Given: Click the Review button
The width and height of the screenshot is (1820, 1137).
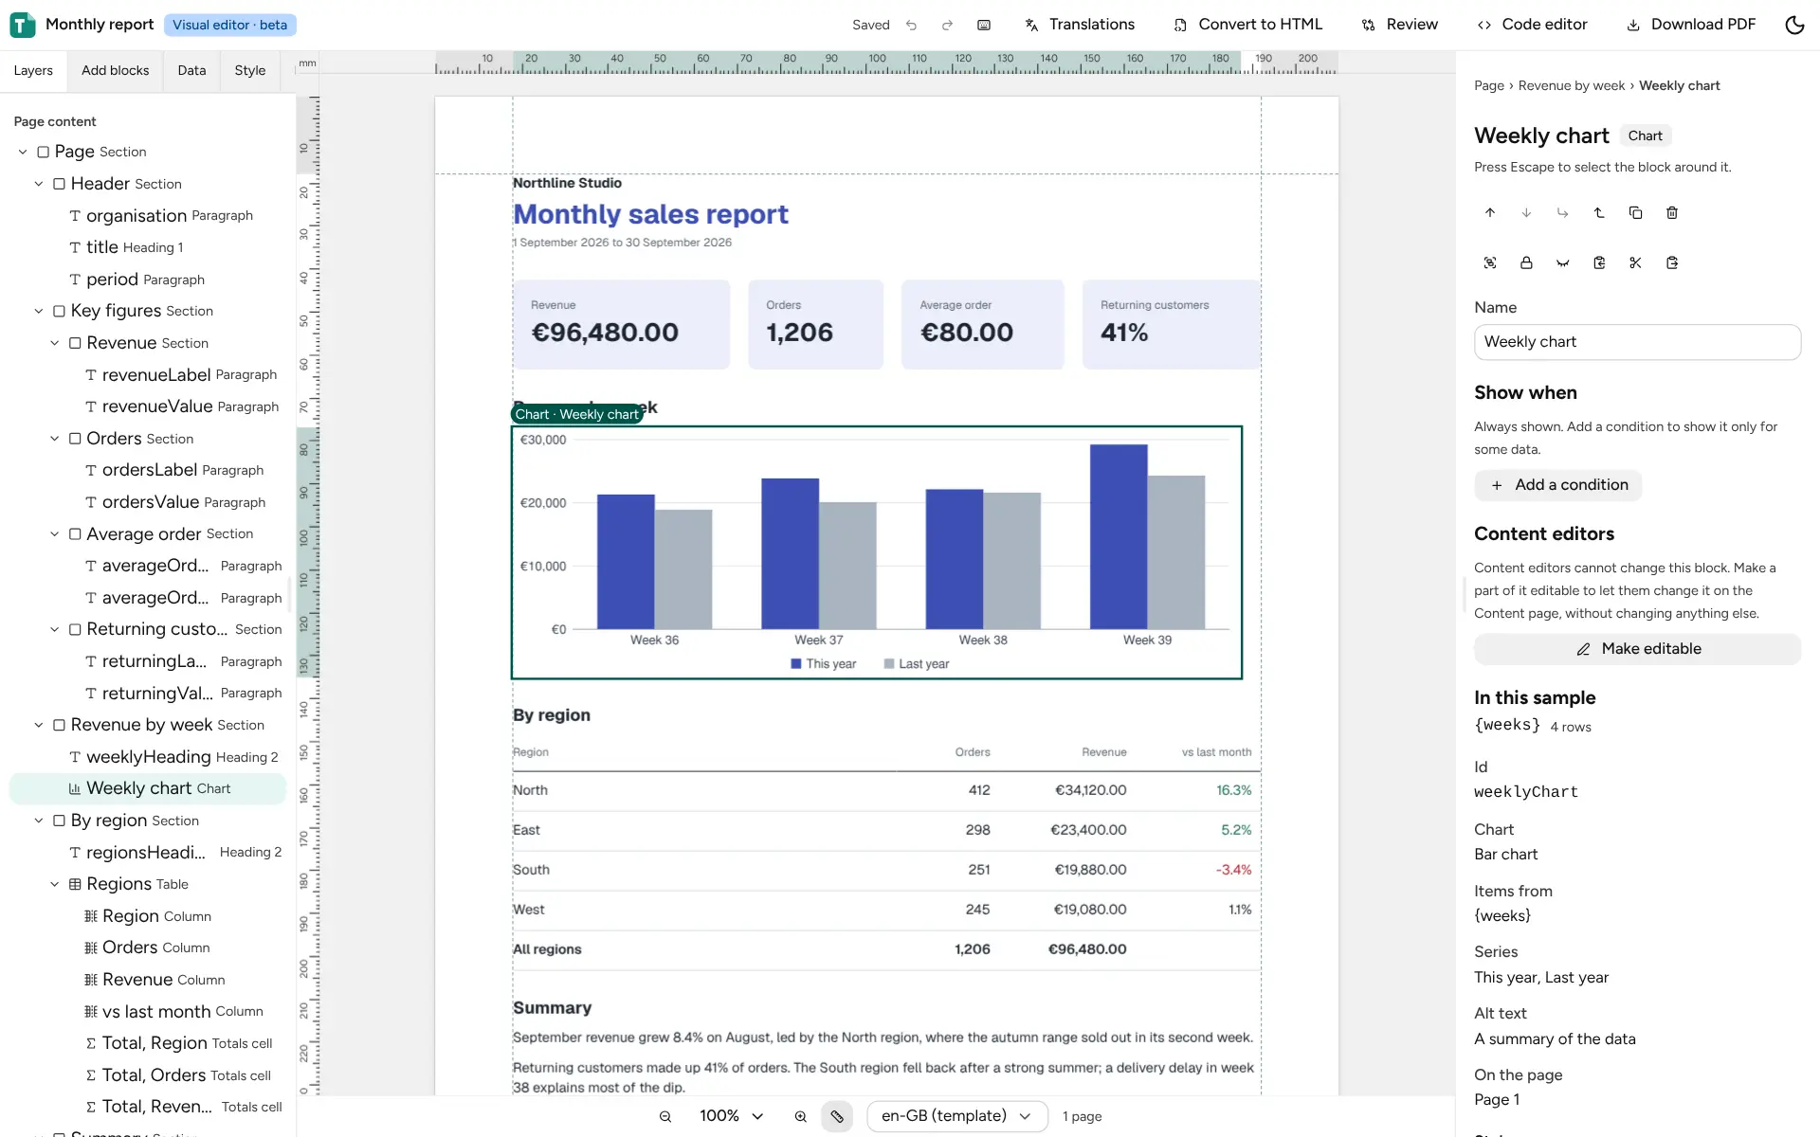Looking at the screenshot, I should coord(1400,26).
